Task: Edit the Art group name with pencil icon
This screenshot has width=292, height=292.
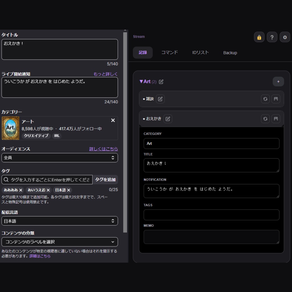Action: 161,82
